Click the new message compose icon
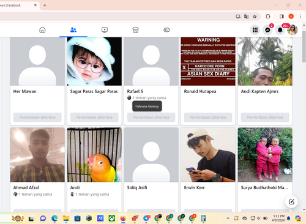The height and width of the screenshot is (224, 306). tap(291, 202)
